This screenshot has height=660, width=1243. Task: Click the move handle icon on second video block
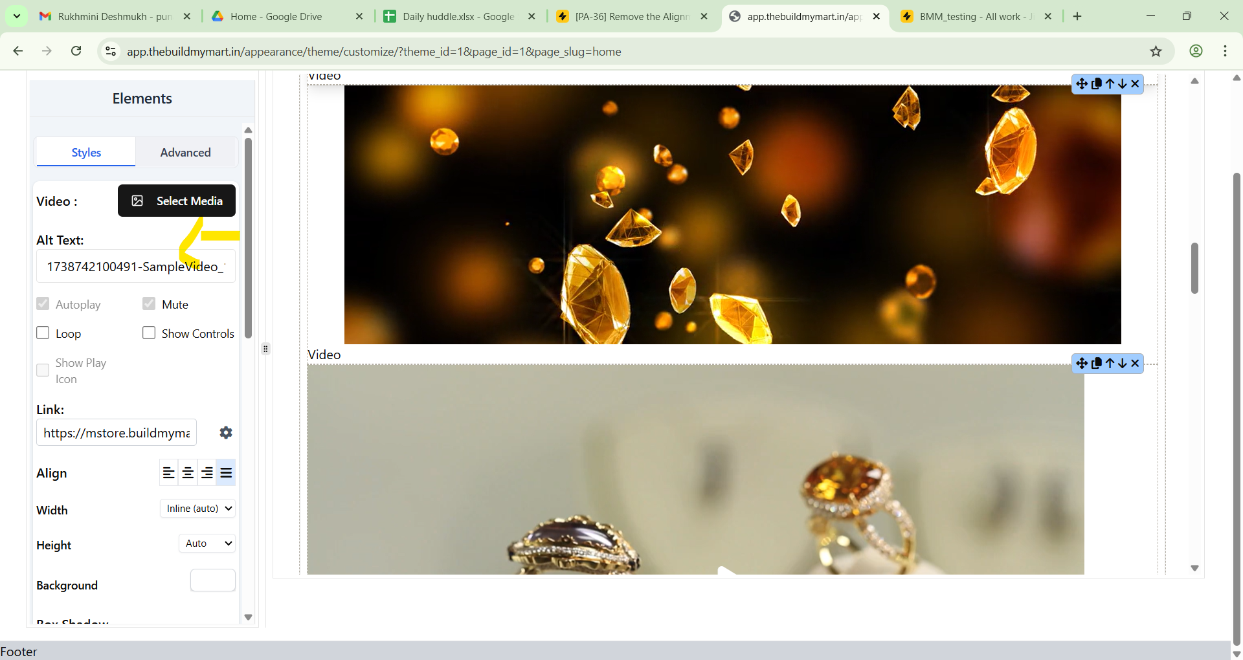1082,363
